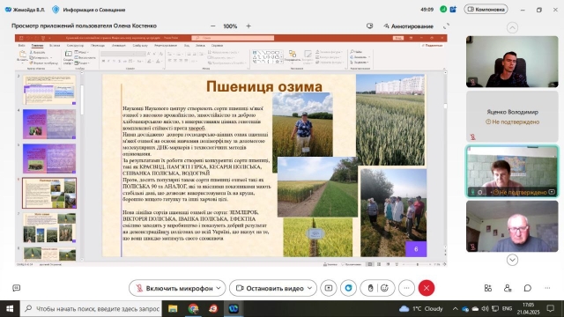Click the share content icon
This screenshot has height=317, width=564.
[329, 288]
